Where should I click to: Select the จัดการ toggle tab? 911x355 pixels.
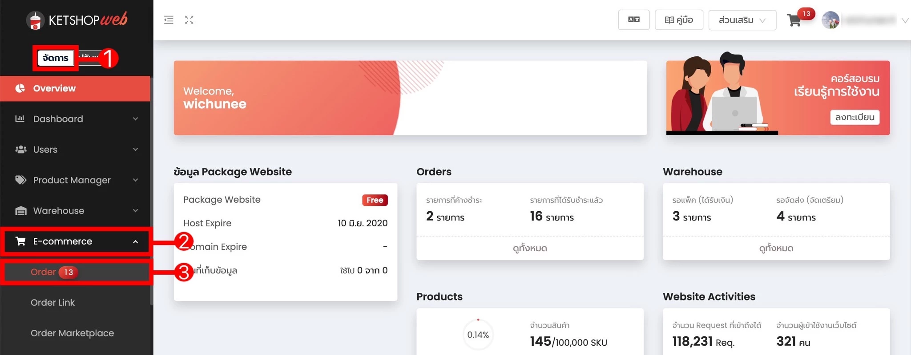pos(56,58)
